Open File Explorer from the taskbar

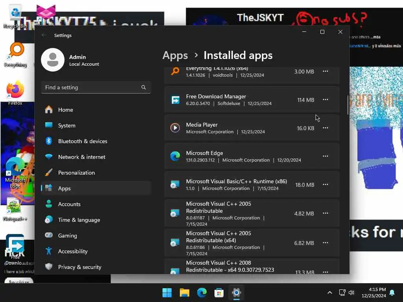[x=184, y=293]
